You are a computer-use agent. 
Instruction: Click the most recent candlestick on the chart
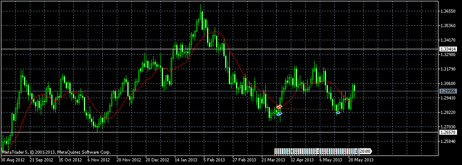click(x=355, y=91)
